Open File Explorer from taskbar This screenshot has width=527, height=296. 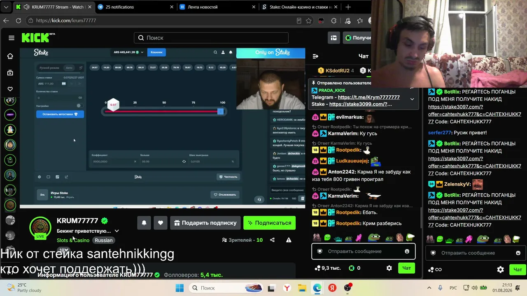point(302,288)
